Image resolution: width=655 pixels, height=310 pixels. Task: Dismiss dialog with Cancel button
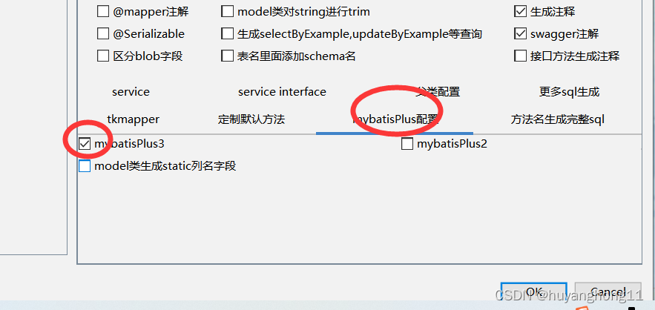(608, 291)
